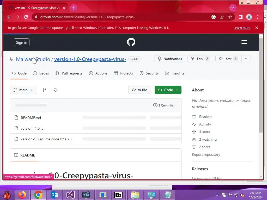Open the MalwareStudio owner link

[33, 59]
